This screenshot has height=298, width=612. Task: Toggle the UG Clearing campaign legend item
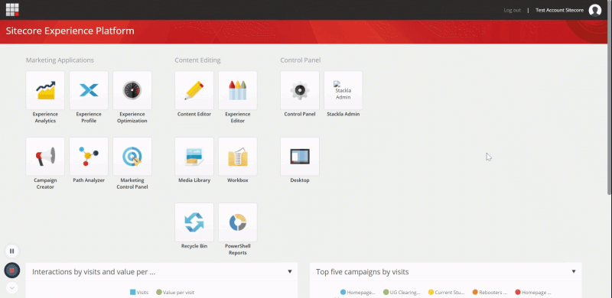[x=402, y=292]
